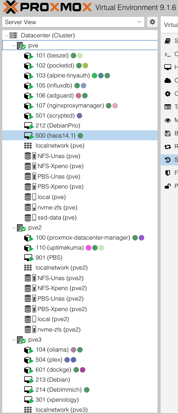The width and height of the screenshot is (178, 414).
Task: Click purple tag dot on 100 (proxmox-datacenter-manager)
Action: (x=141, y=238)
